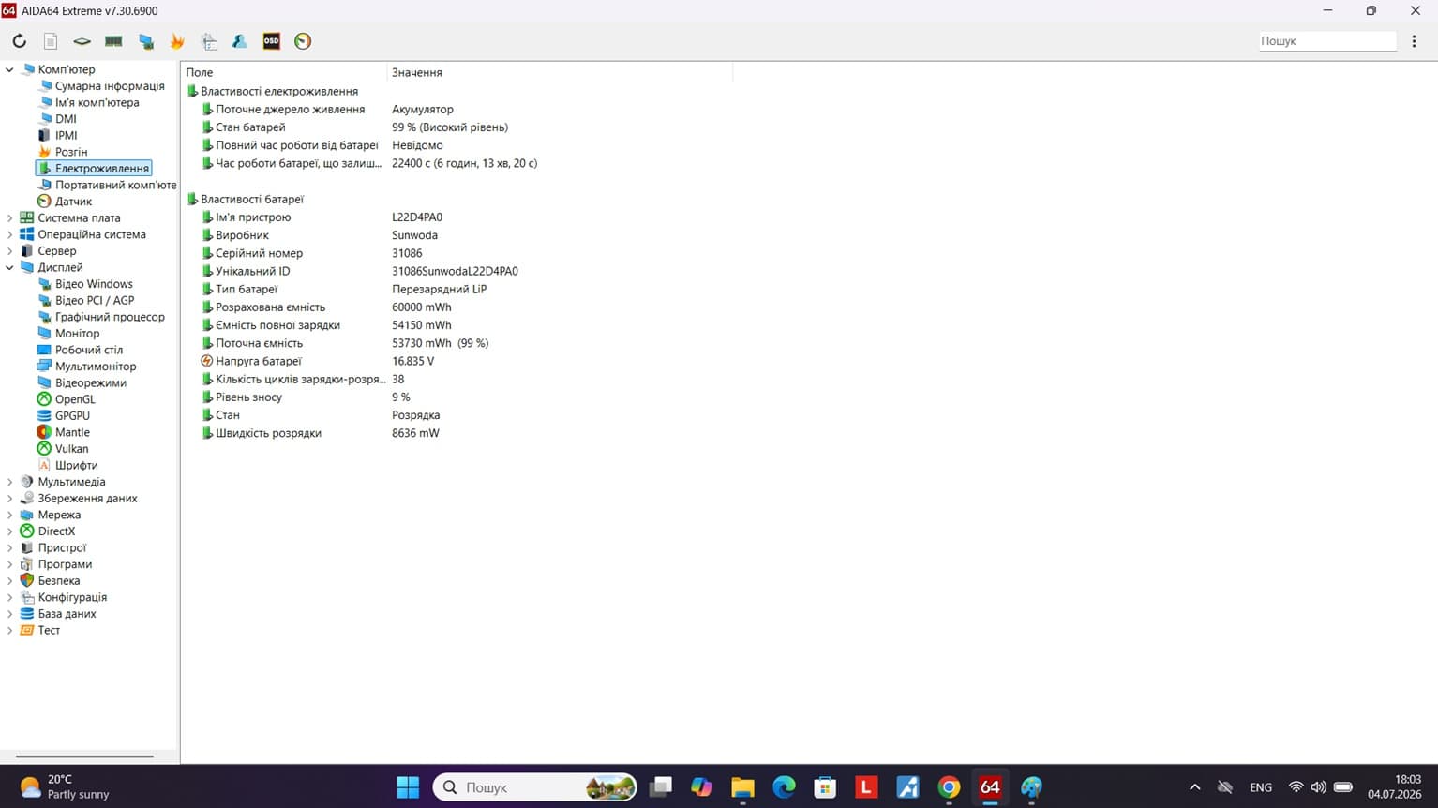Click the Значення column header
The height and width of the screenshot is (808, 1438).
click(x=560, y=72)
